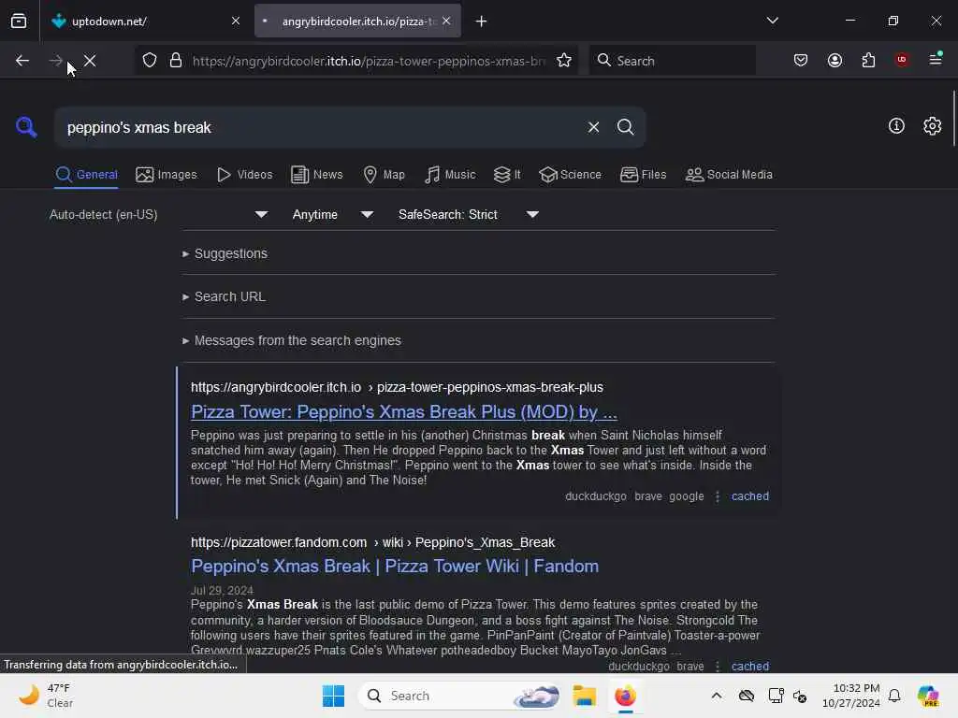This screenshot has width=958, height=718.
Task: Open search preferences gear icon
Action: click(933, 126)
